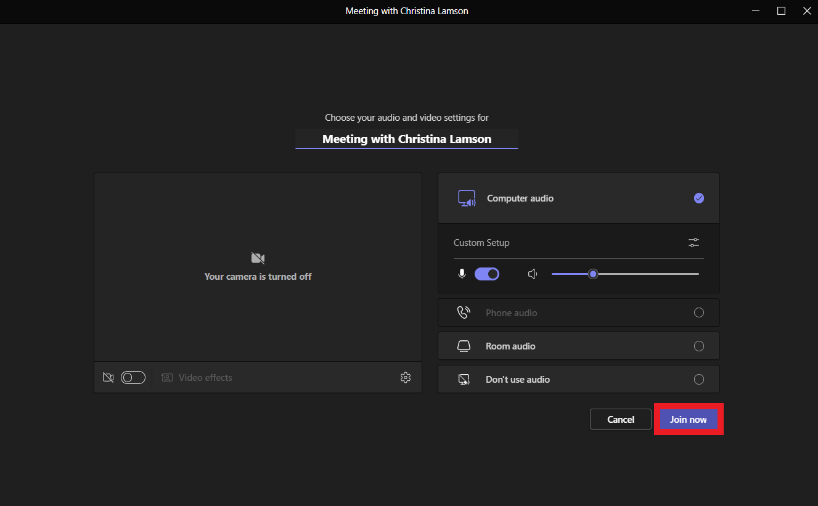
Task: Click the Phone audio label
Action: click(511, 313)
